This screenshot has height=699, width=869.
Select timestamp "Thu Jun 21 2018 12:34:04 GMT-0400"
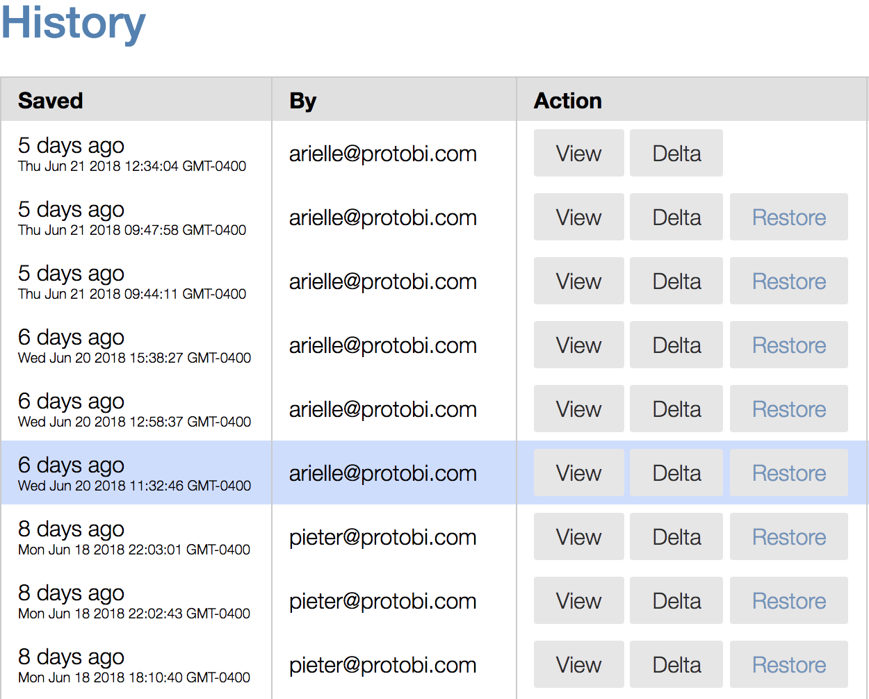[132, 166]
